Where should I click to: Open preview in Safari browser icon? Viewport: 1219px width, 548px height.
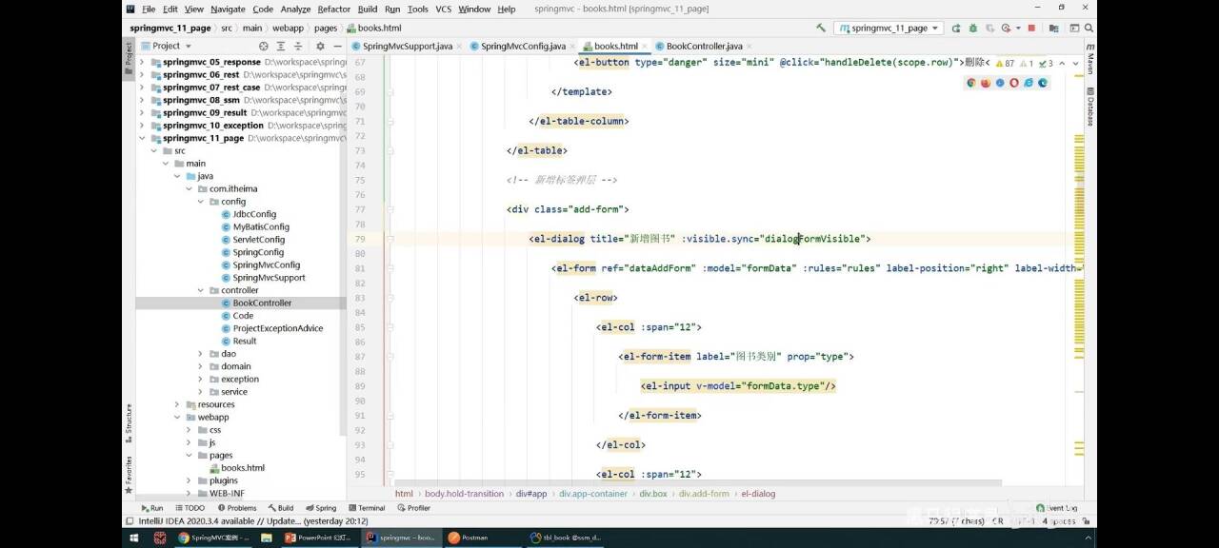click(x=1000, y=83)
